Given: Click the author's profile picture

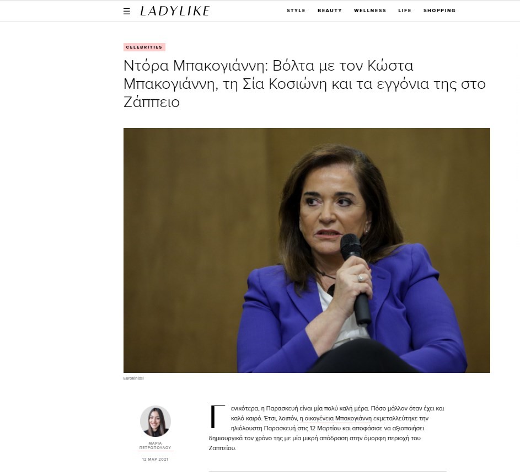Looking at the screenshot, I should click(x=155, y=421).
